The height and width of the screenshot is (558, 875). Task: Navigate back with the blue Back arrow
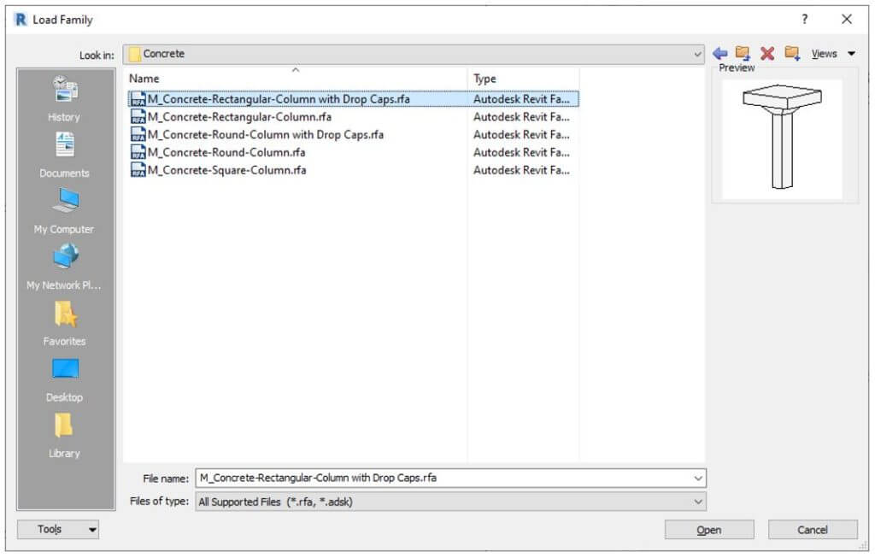click(x=720, y=52)
